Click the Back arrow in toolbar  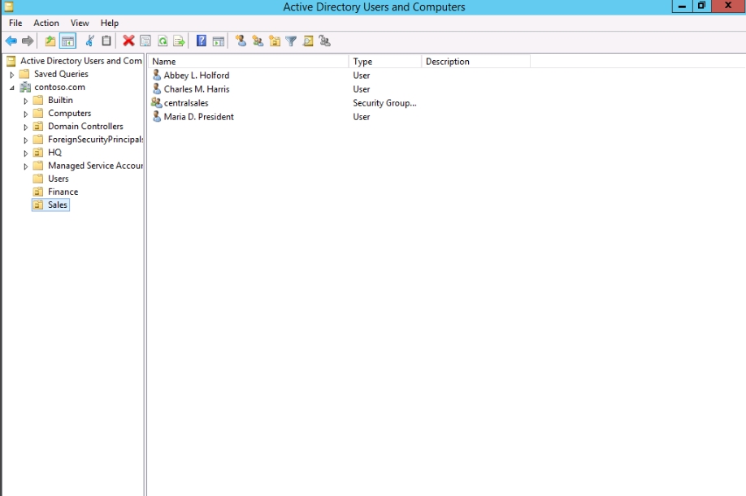click(11, 41)
